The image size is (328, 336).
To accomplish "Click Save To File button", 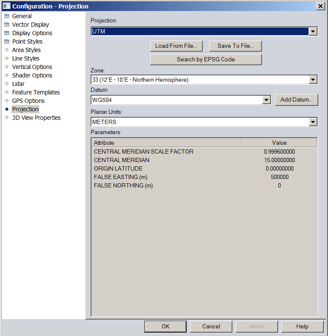I will point(235,46).
